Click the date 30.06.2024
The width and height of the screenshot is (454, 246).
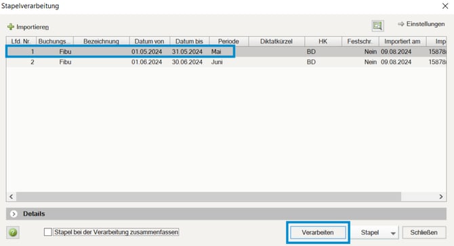point(187,62)
